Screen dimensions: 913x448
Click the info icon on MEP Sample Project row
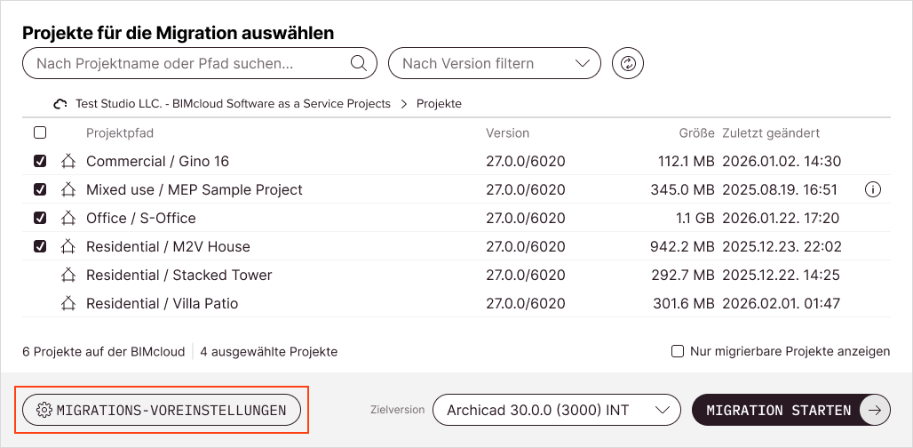(873, 189)
